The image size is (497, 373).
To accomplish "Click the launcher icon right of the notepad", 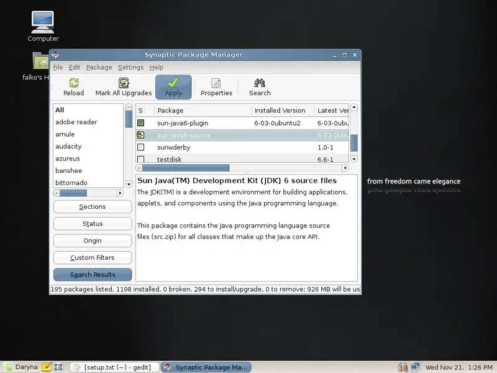I will tap(58, 367).
